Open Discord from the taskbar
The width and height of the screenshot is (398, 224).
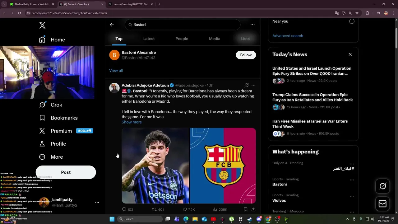[259, 219]
